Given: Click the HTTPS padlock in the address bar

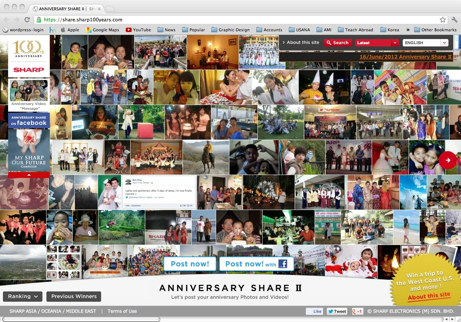Looking at the screenshot, I should tap(38, 20).
